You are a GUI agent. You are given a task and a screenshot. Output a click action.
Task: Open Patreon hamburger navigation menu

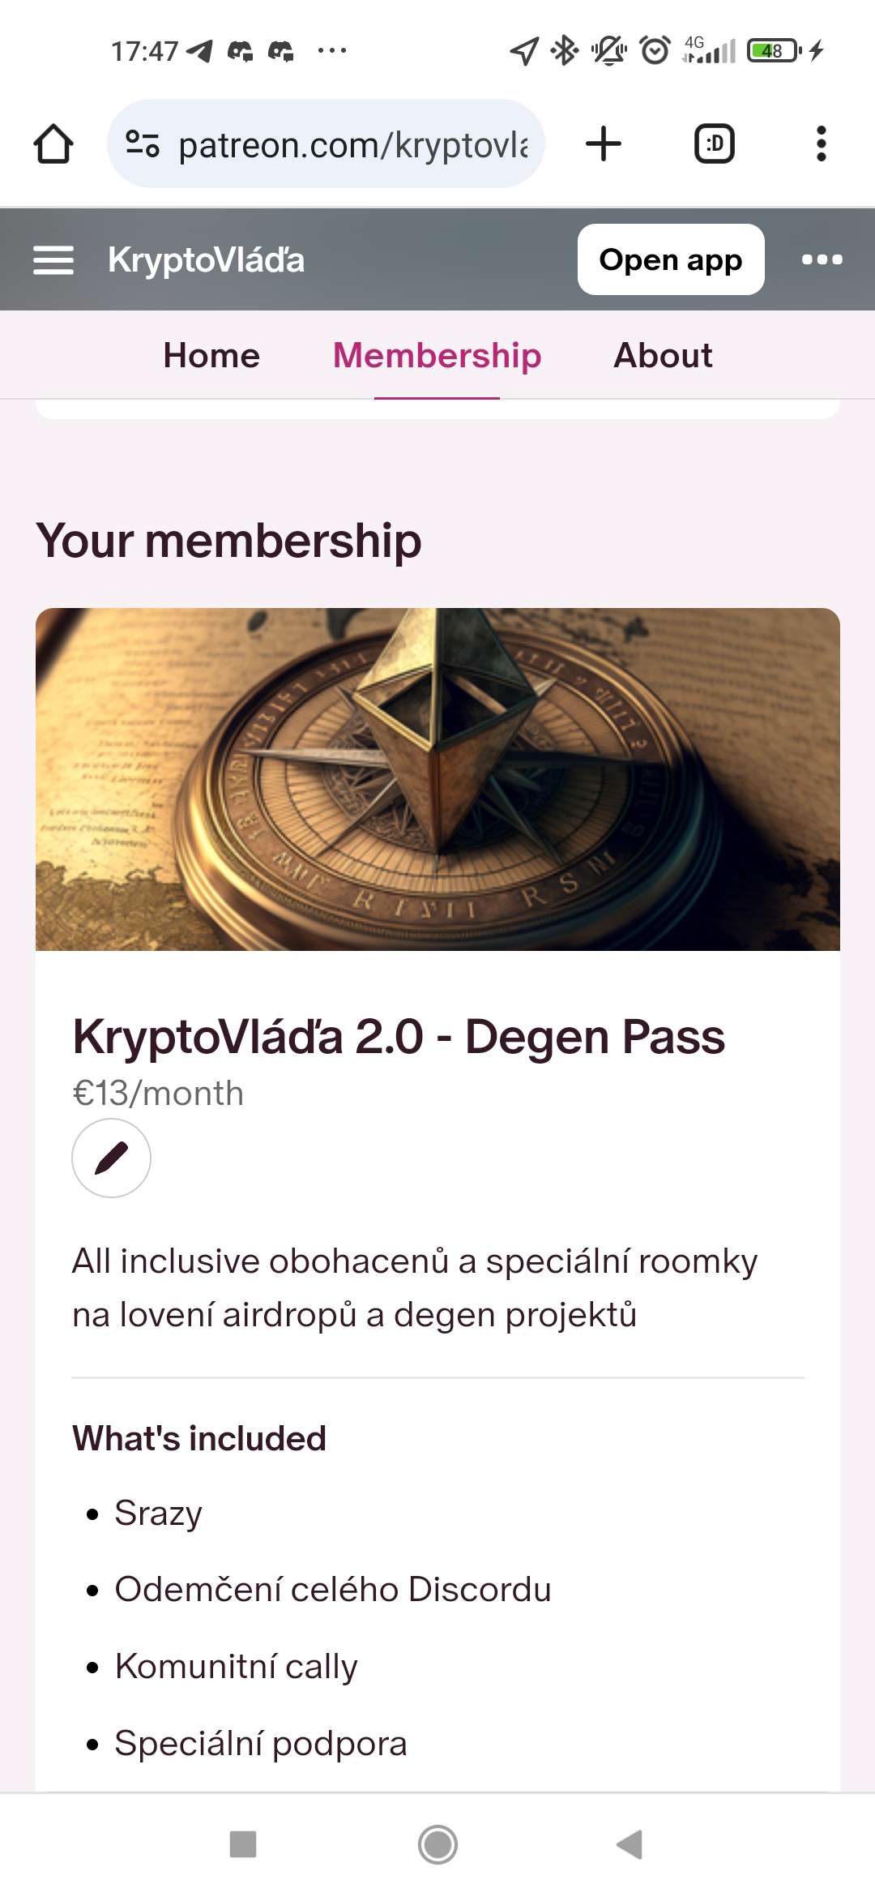53,260
